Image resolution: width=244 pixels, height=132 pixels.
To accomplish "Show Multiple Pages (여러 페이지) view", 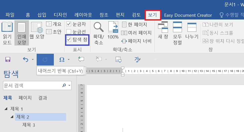I will pos(136,33).
